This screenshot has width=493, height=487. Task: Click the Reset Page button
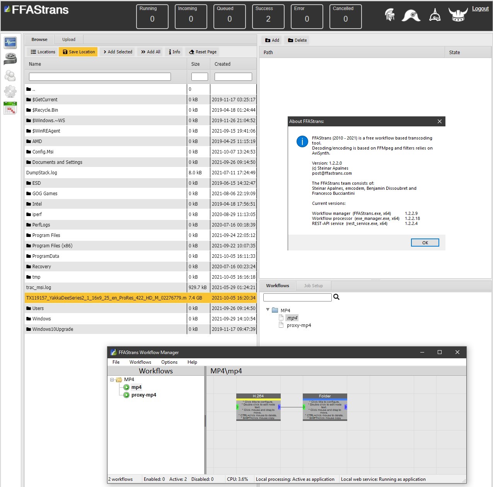click(x=203, y=52)
